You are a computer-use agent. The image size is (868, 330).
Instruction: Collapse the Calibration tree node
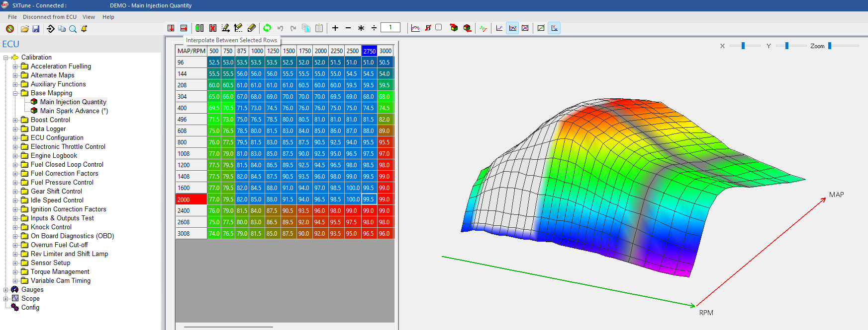click(6, 58)
